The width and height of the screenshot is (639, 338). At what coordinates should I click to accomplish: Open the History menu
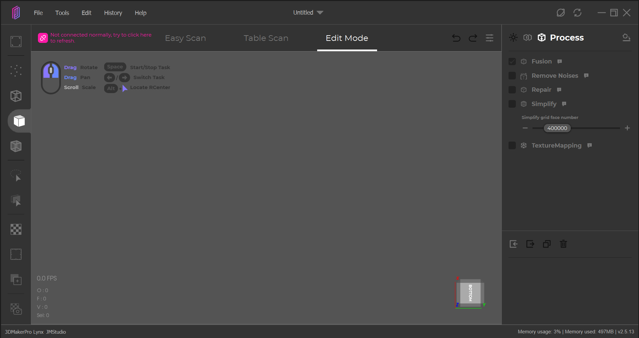[x=113, y=13]
